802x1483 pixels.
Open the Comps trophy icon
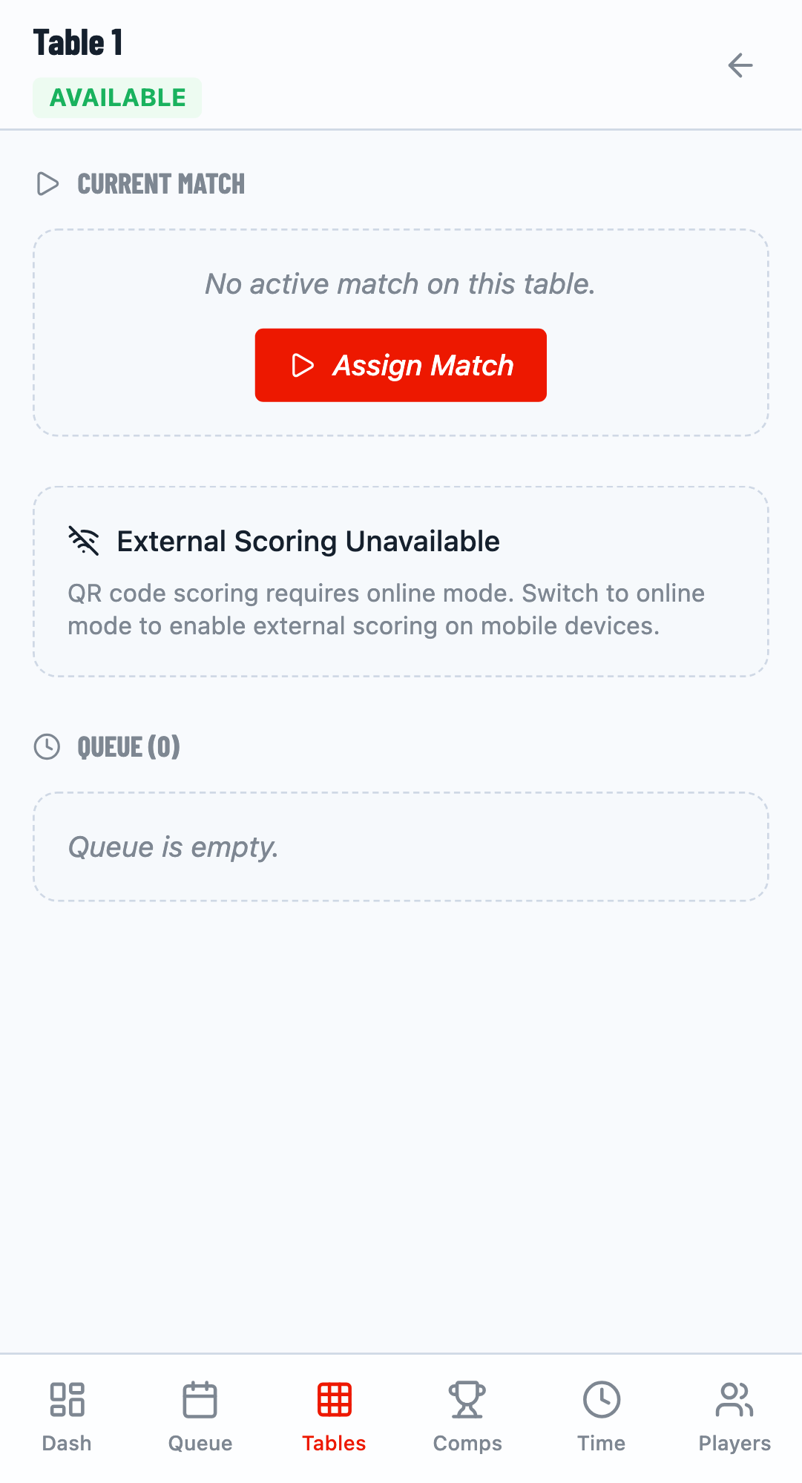coord(467,1400)
